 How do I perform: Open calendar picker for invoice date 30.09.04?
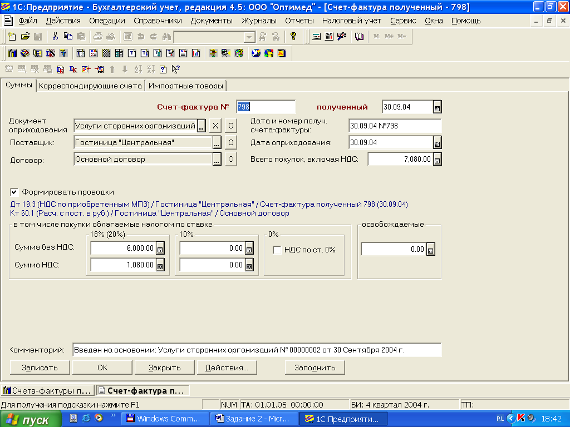pyautogui.click(x=438, y=107)
